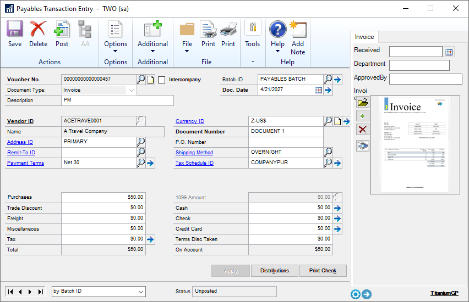
Task: Click the Print printer icon
Action: pos(228,29)
